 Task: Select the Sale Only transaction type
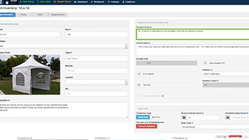[156, 117]
